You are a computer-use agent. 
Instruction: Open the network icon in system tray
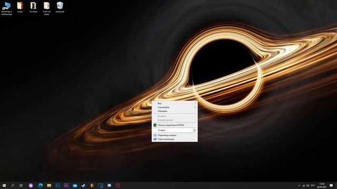point(304,185)
